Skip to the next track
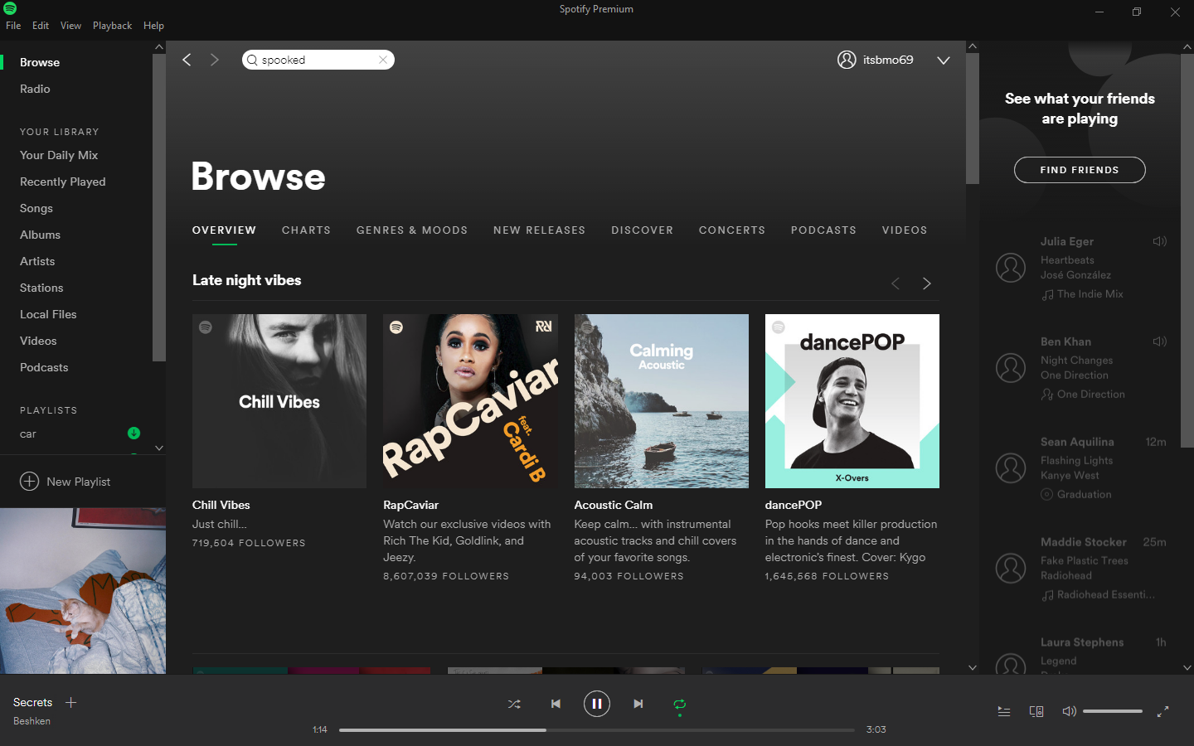 coord(638,704)
